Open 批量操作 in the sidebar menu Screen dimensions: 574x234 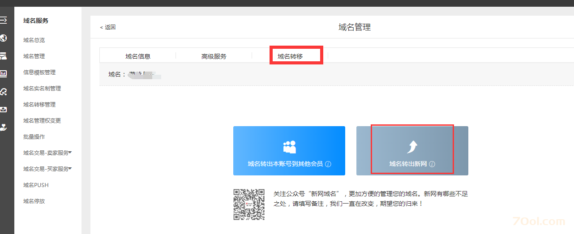(x=34, y=137)
